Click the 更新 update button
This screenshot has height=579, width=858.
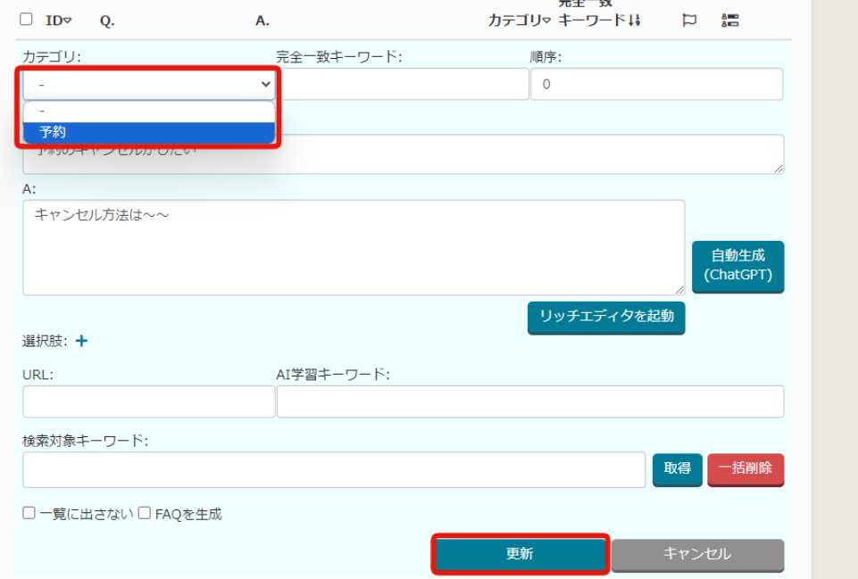(520, 554)
